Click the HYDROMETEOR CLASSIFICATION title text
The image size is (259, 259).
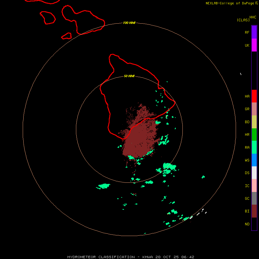101,257
